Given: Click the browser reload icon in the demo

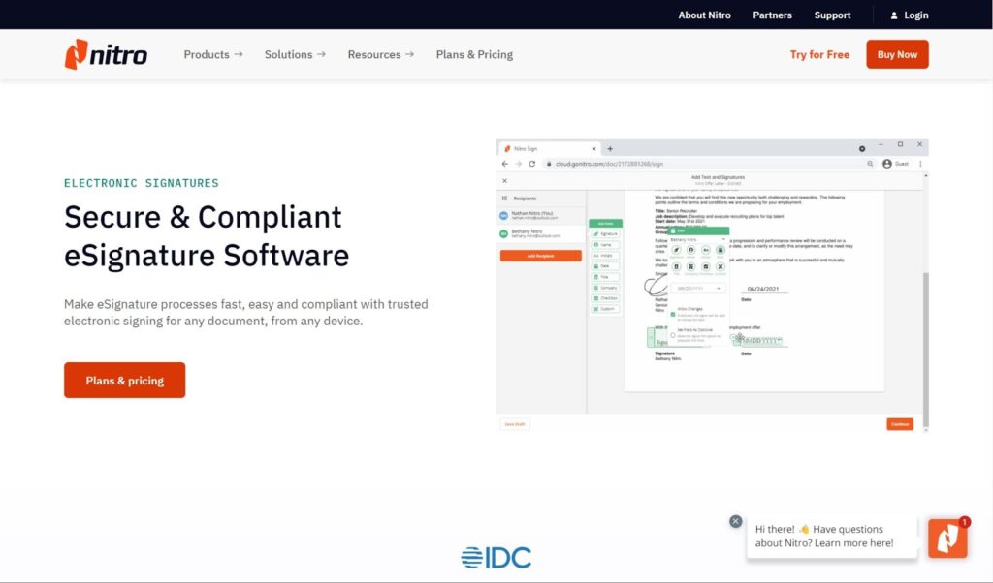Looking at the screenshot, I should pyautogui.click(x=531, y=164).
